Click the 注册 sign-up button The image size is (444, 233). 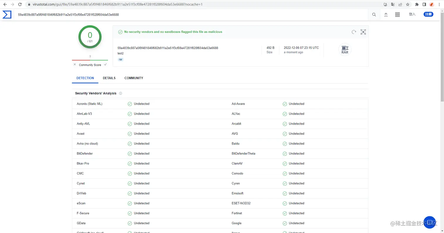pos(428,14)
